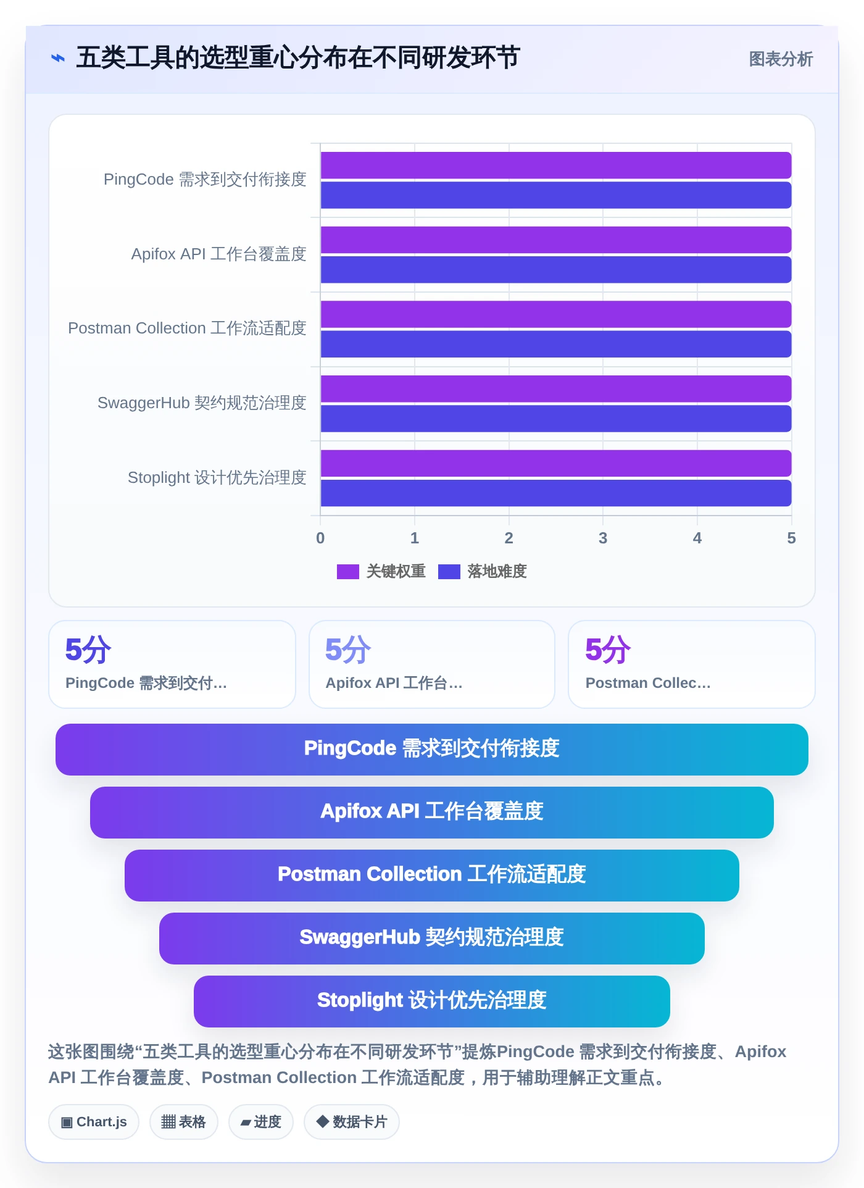This screenshot has height=1188, width=864.
Task: Click the blue bar for Stoplight 设计优先治理度
Action: (555, 493)
